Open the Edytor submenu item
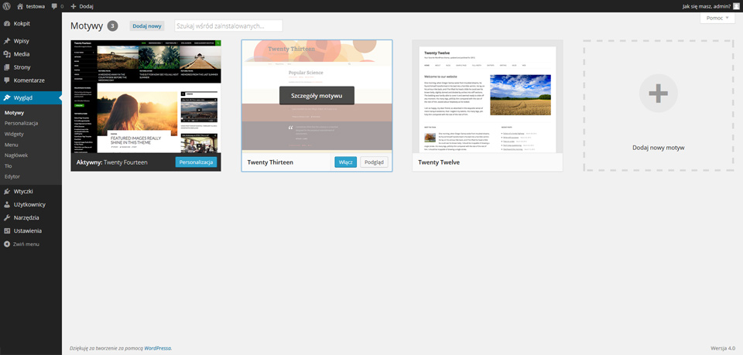 click(x=12, y=176)
